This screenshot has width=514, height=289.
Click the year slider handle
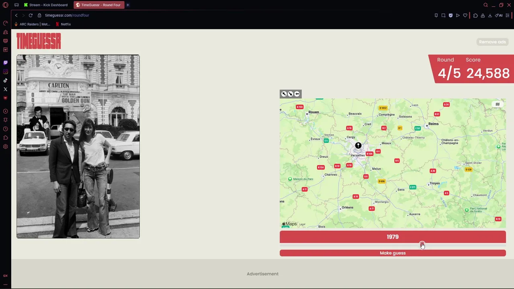pyautogui.click(x=422, y=245)
